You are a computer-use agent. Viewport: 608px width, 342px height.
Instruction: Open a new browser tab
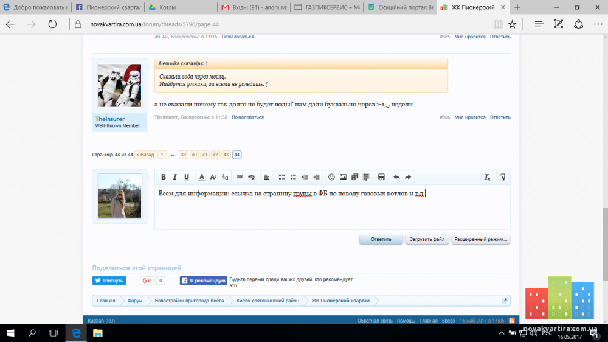(x=517, y=7)
